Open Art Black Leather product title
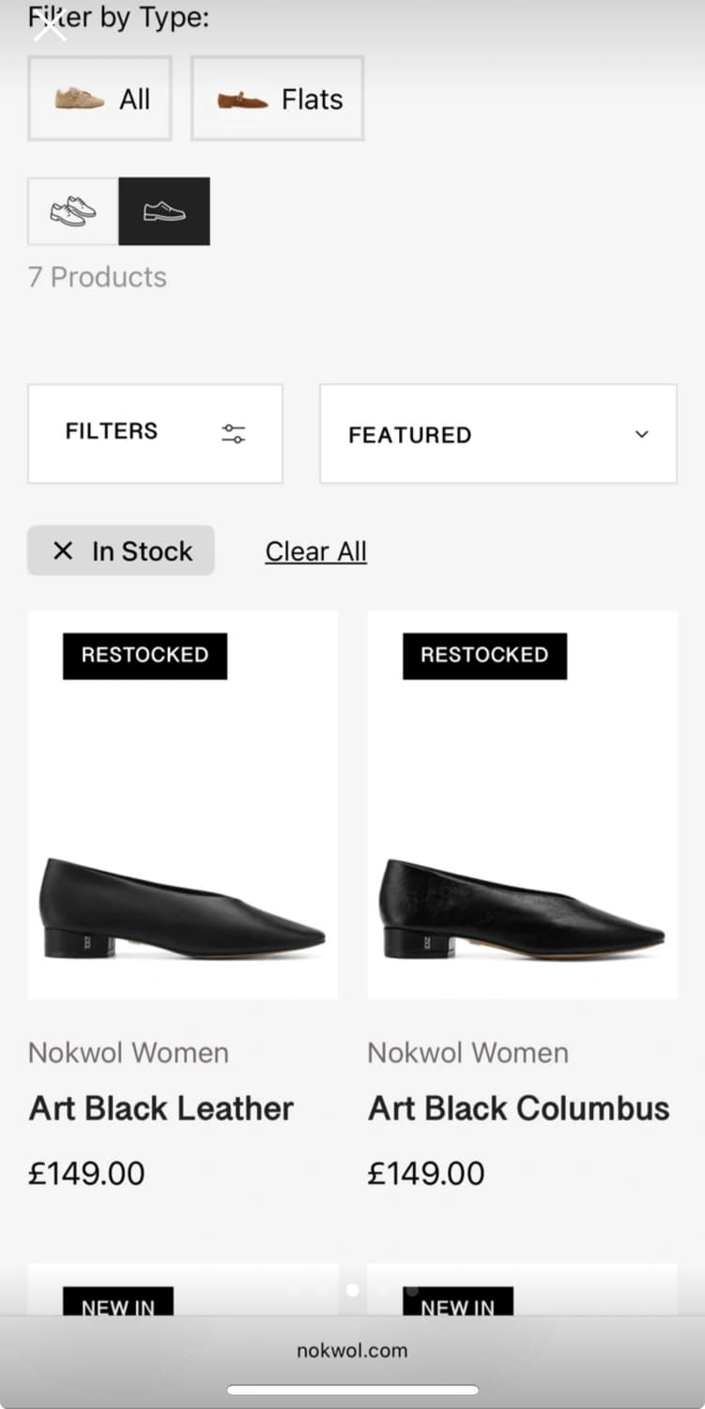Image resolution: width=705 pixels, height=1409 pixels. (161, 1108)
